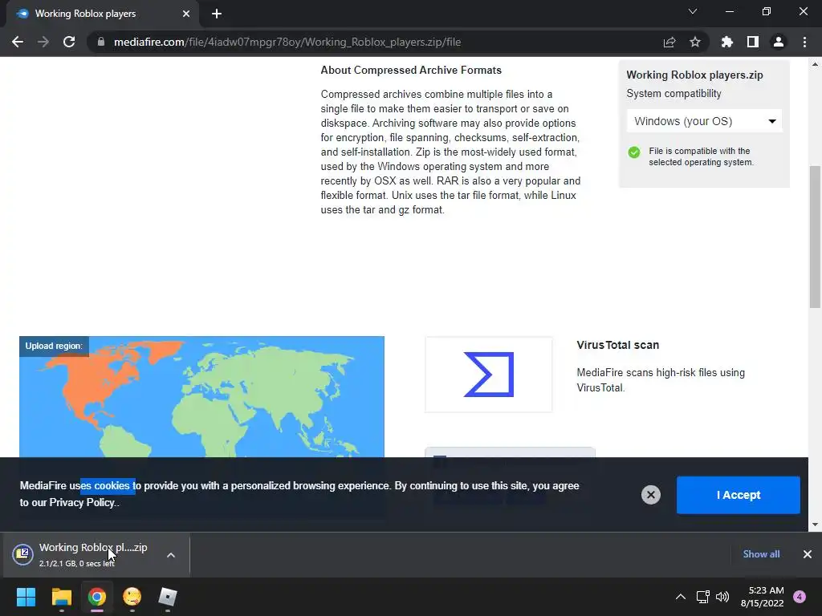Toggle the Chrome side panel icon
The width and height of the screenshot is (822, 616).
[x=752, y=42]
